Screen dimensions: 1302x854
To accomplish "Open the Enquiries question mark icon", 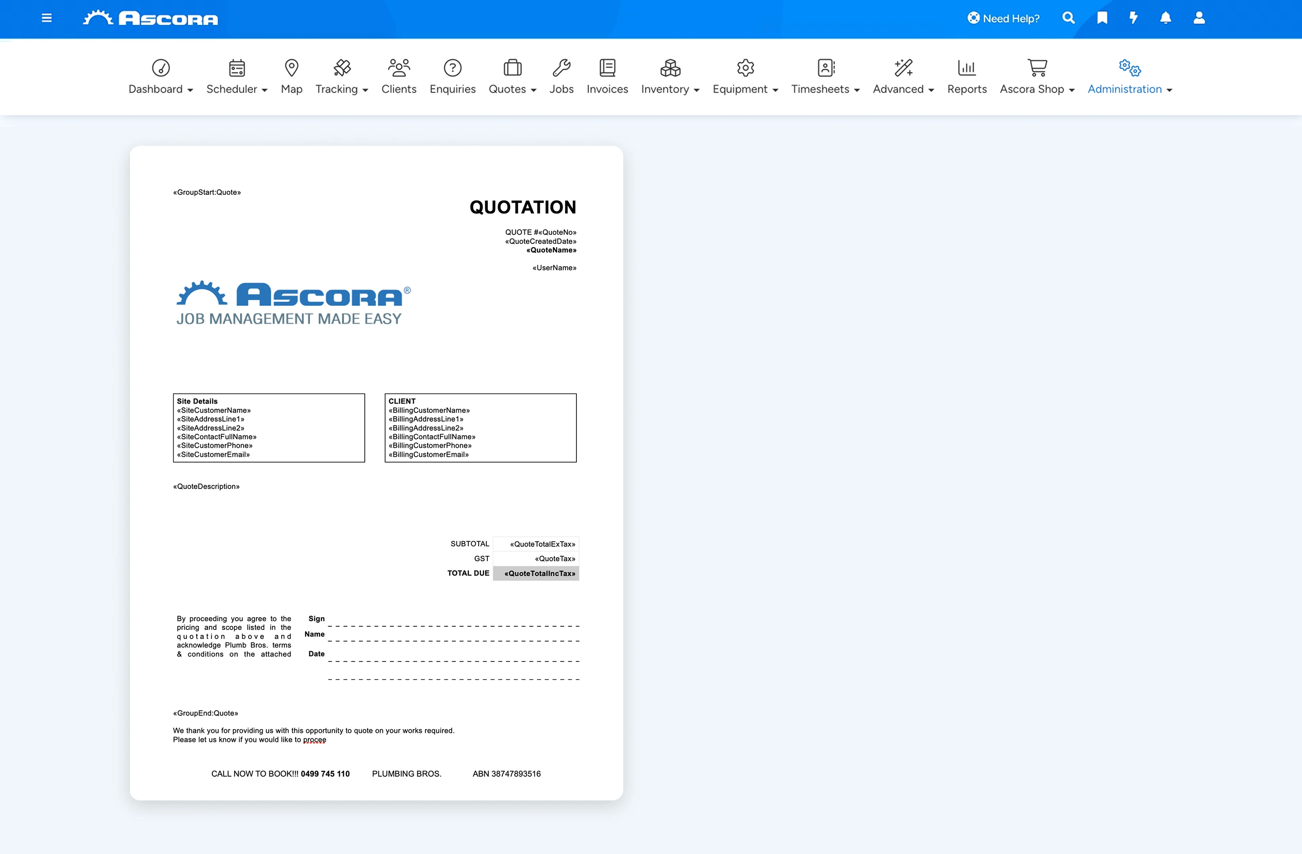I will pos(453,68).
